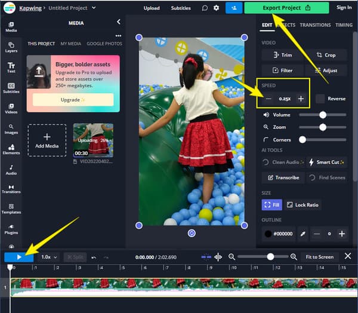The height and width of the screenshot is (313, 358).
Task: Click Fit to Screen button
Action: click(319, 257)
